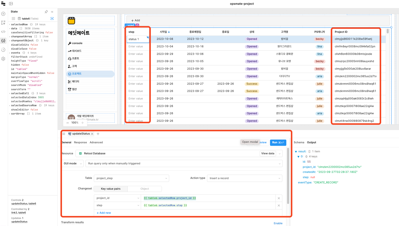
Task: Switch to the Response tab
Action: coord(80,142)
